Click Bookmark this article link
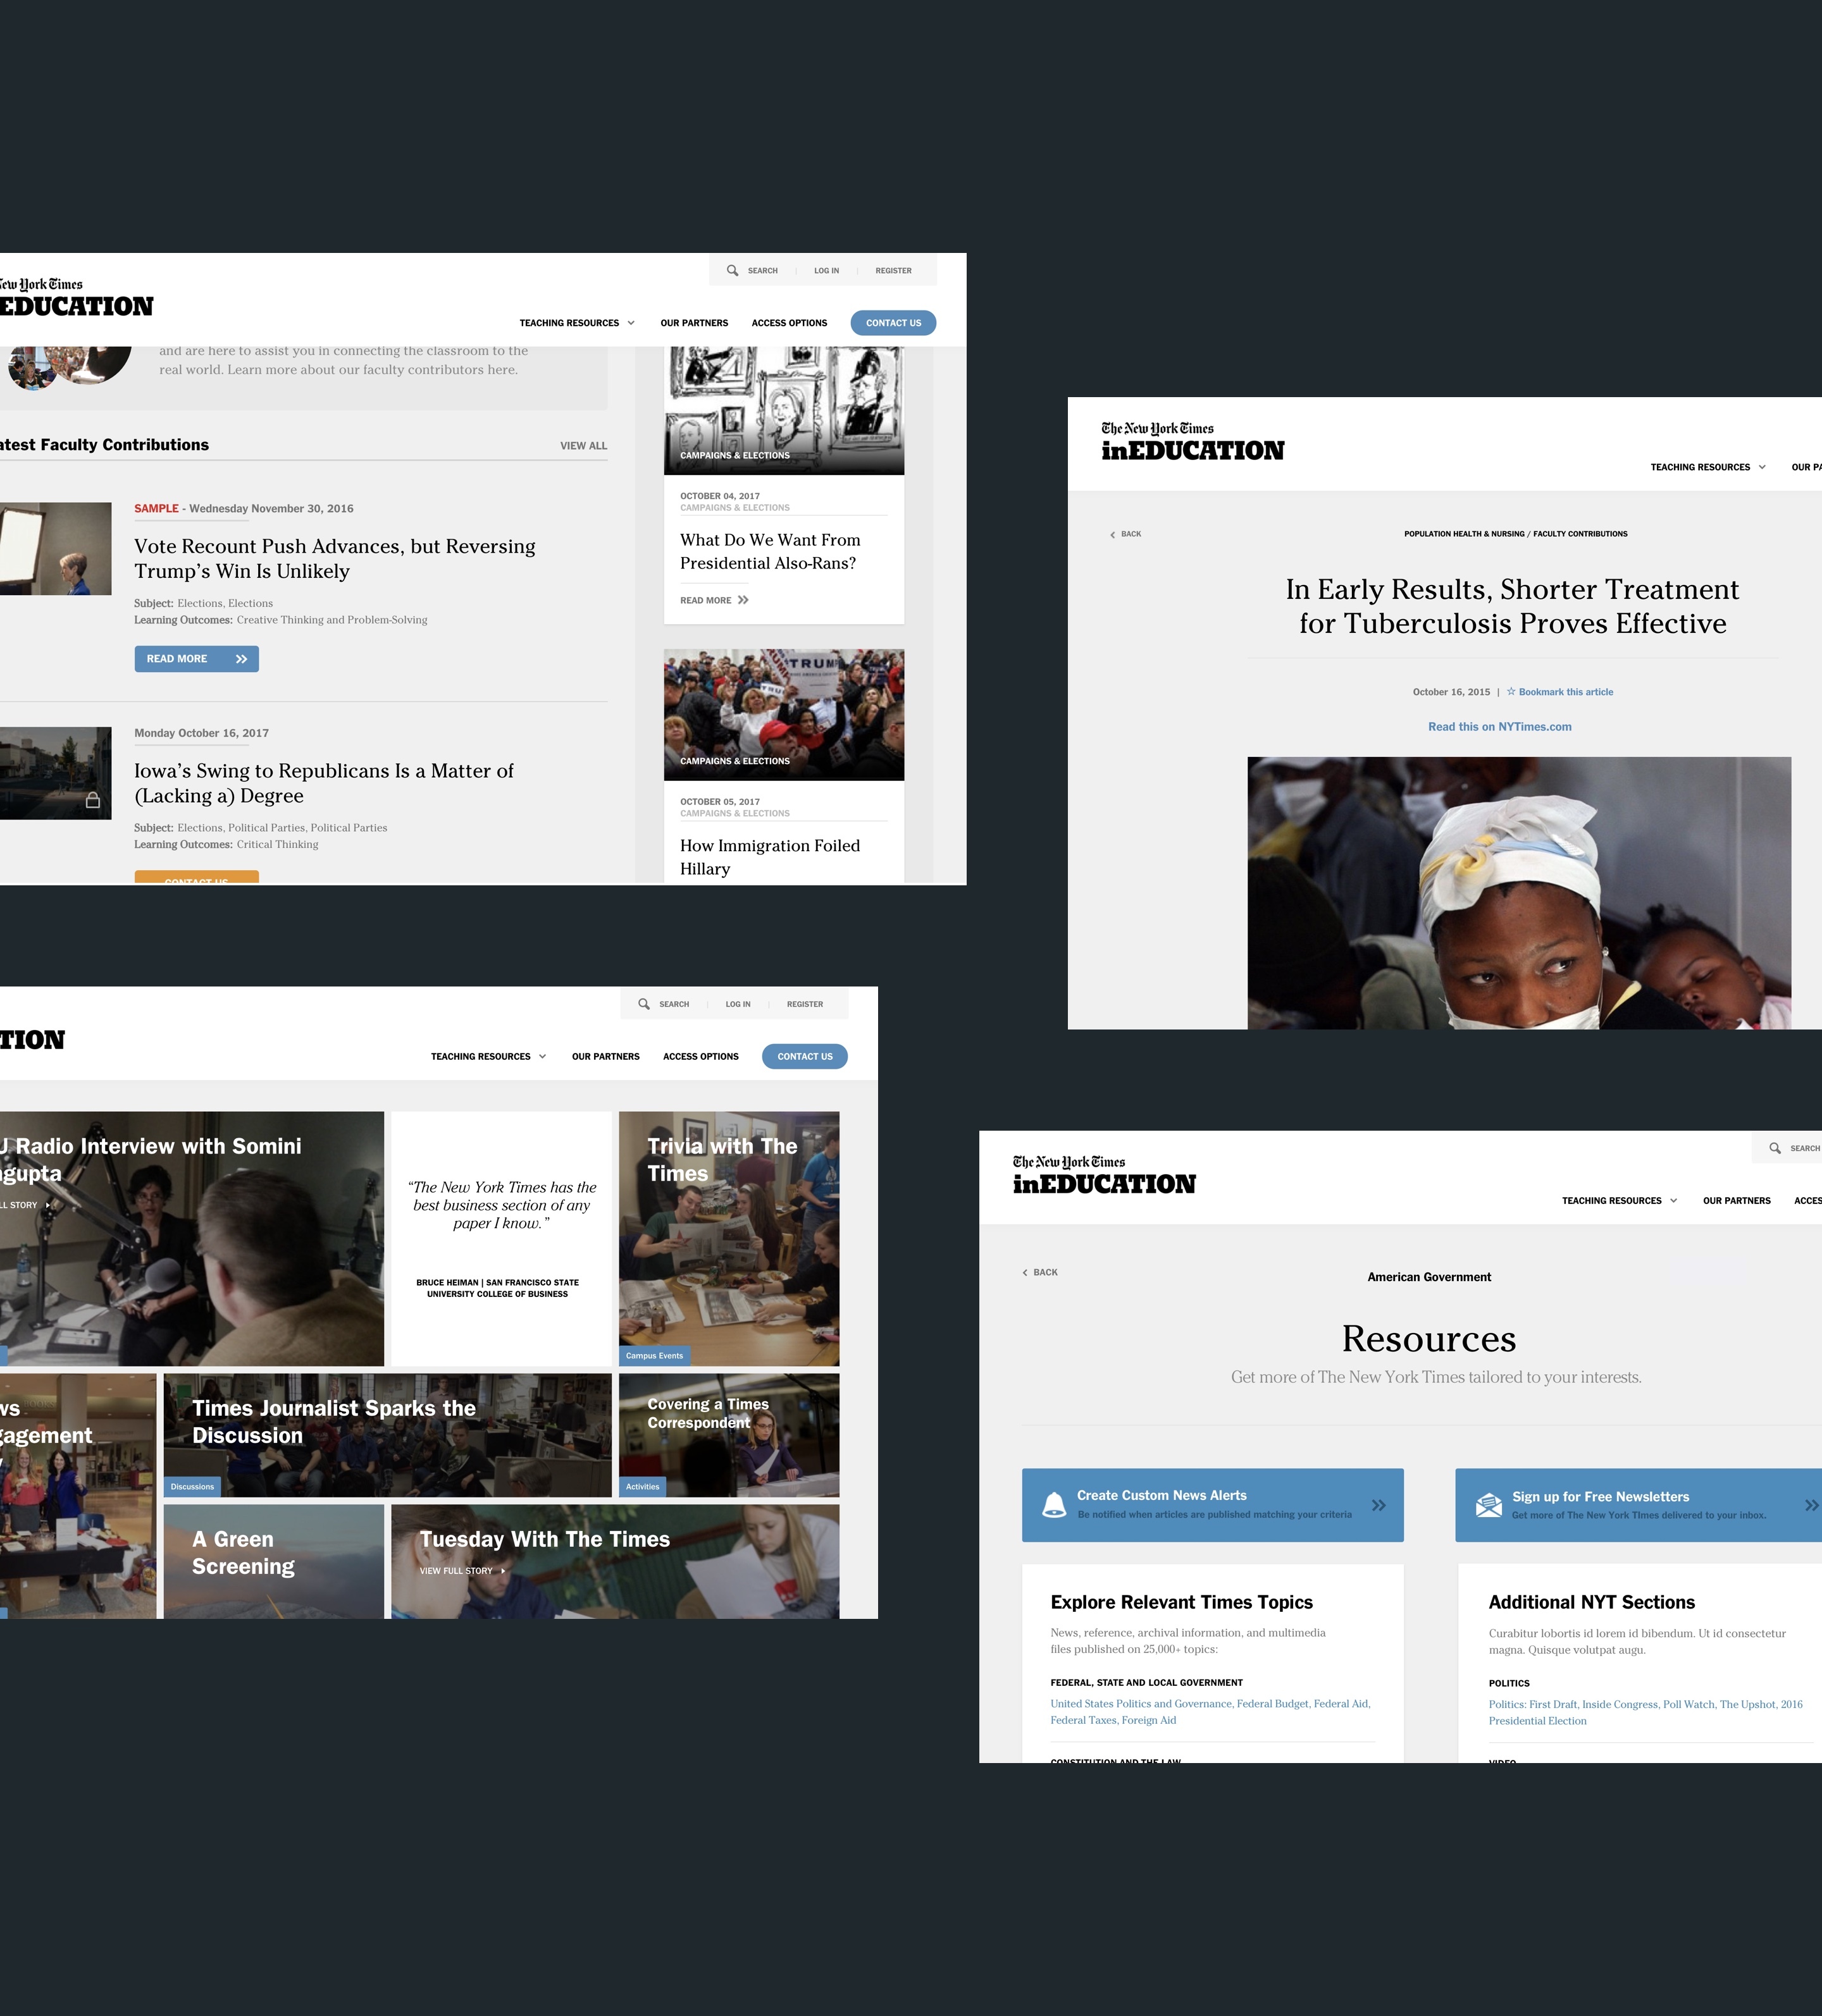Viewport: 1822px width, 2016px height. coord(1566,692)
